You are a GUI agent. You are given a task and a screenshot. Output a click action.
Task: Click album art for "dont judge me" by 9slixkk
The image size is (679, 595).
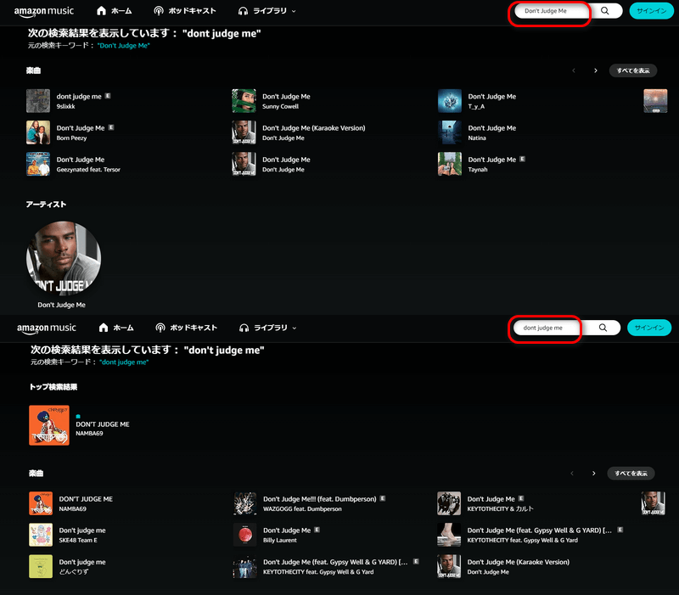point(38,101)
